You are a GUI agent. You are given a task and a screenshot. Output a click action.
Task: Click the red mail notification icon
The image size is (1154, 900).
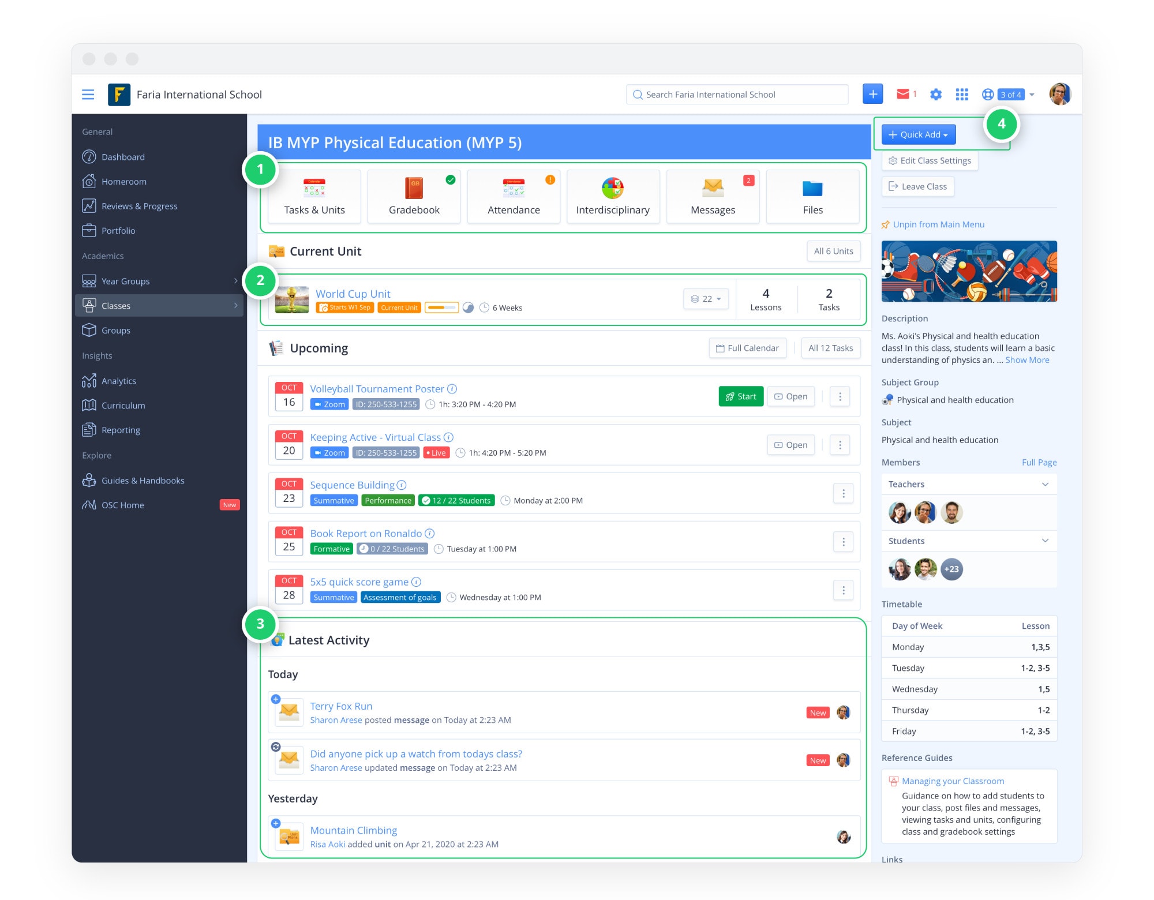(903, 94)
